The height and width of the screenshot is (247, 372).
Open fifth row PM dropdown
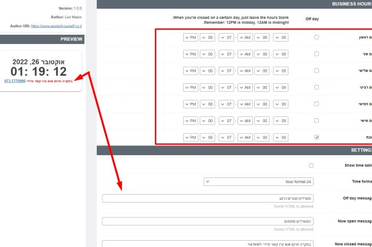pyautogui.click(x=190, y=104)
